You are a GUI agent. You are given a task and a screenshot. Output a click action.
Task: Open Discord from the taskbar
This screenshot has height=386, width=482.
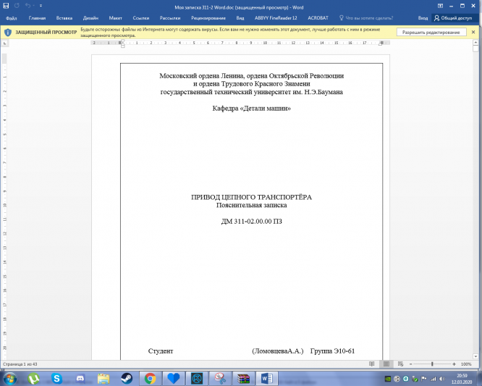[80, 378]
